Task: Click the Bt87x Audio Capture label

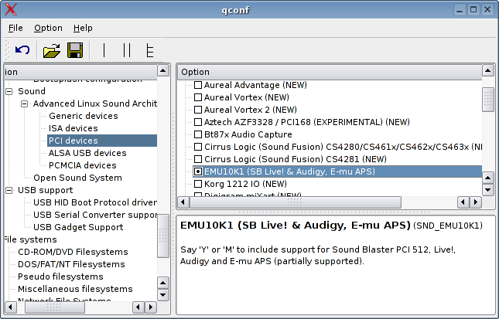Action: (x=248, y=134)
